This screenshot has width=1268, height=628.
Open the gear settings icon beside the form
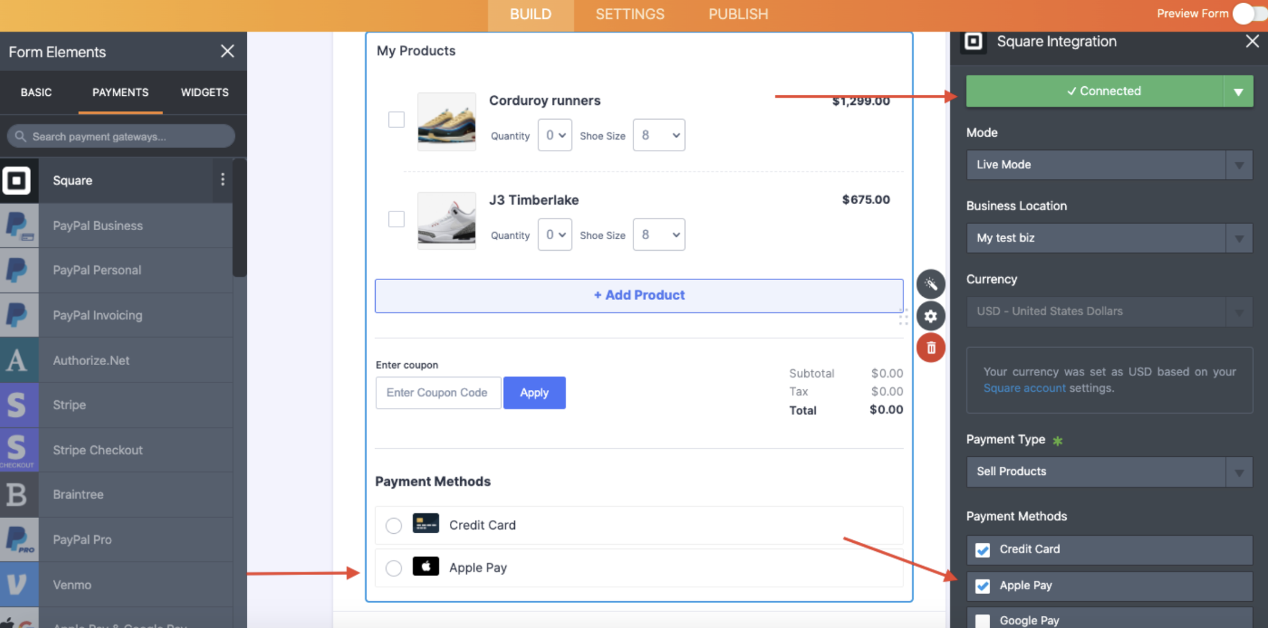(x=931, y=316)
